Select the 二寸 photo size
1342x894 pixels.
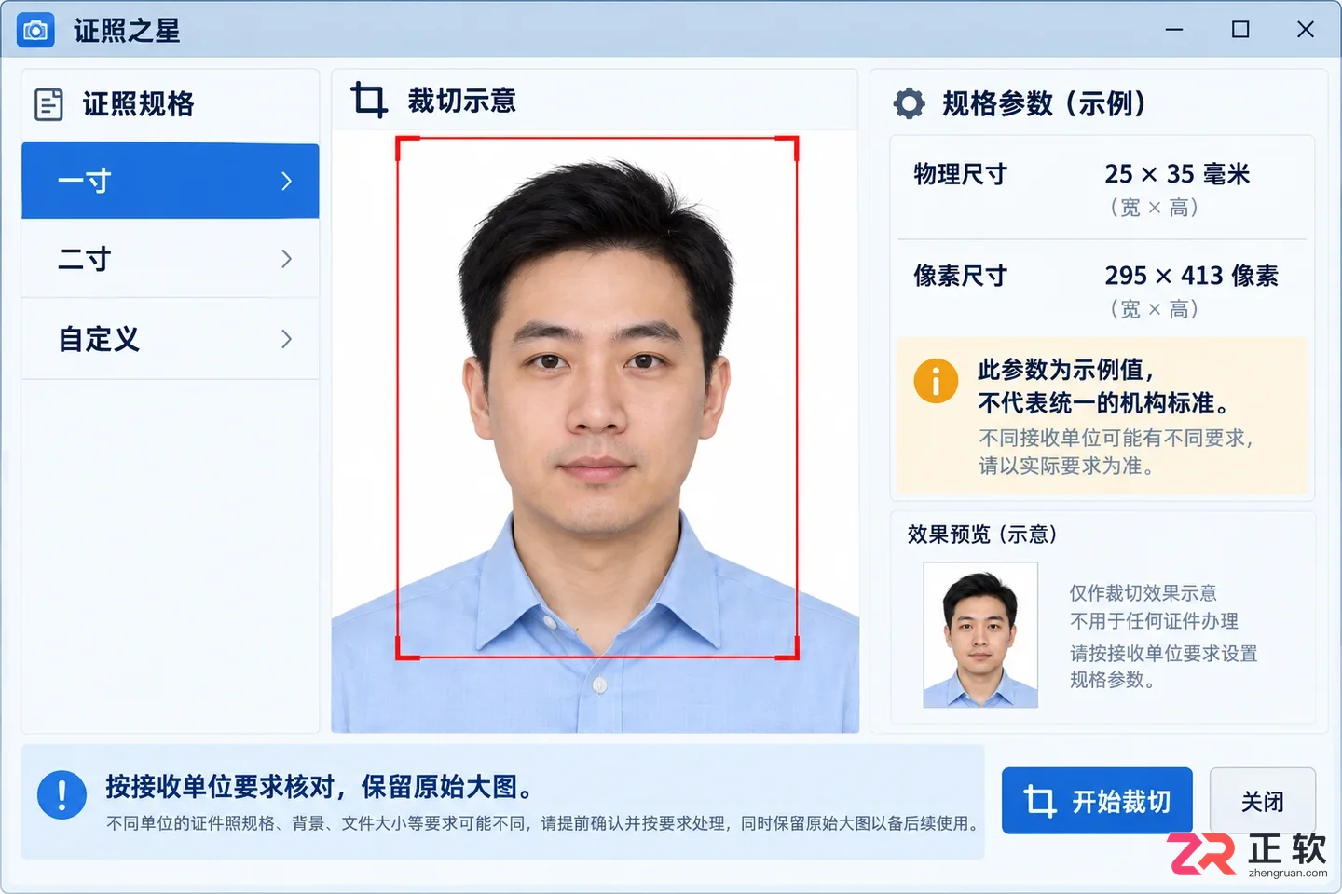(x=171, y=259)
